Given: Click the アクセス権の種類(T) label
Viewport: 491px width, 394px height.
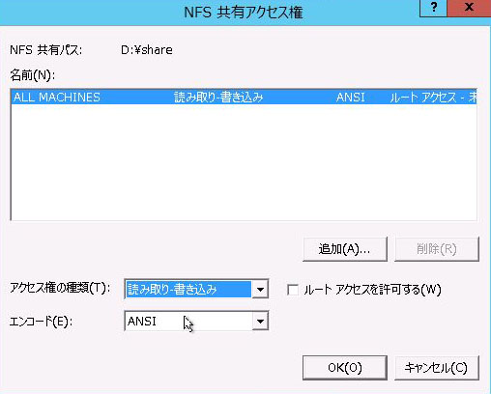Looking at the screenshot, I should [60, 288].
